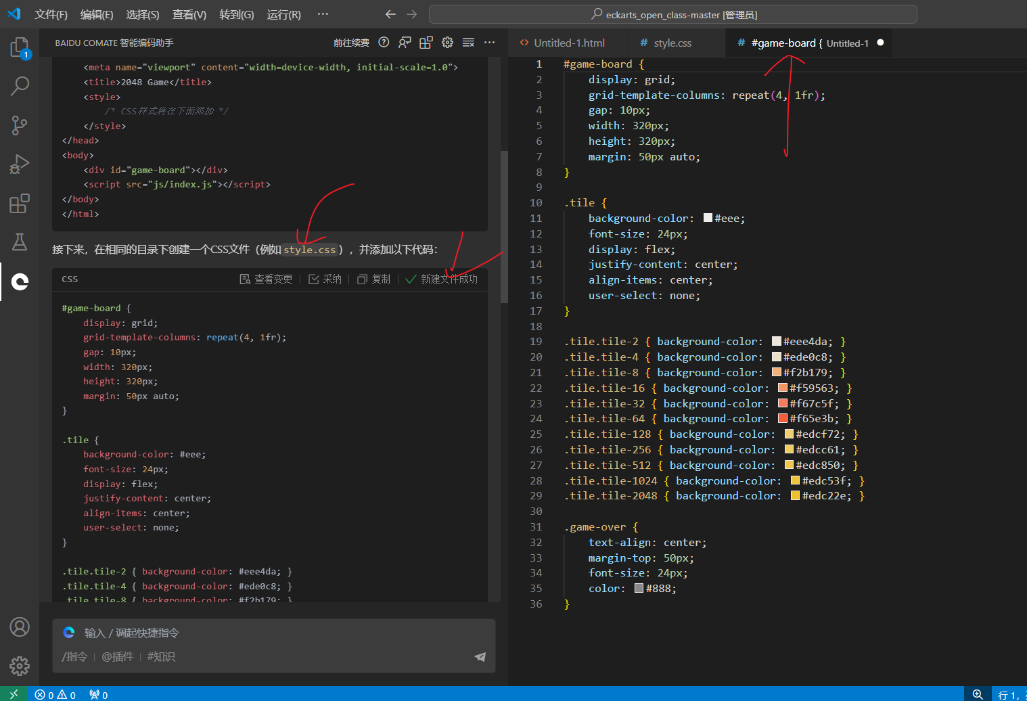Click 复制 to copy the CSS code
Screen dimensions: 1027x701
[373, 279]
